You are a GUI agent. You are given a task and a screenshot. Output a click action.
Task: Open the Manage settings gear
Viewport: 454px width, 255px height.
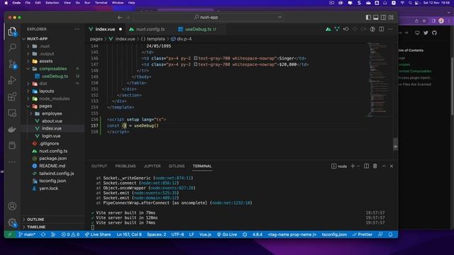pyautogui.click(x=12, y=222)
